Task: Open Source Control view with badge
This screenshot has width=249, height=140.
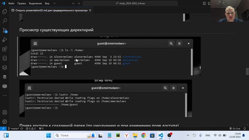Action: point(5,30)
